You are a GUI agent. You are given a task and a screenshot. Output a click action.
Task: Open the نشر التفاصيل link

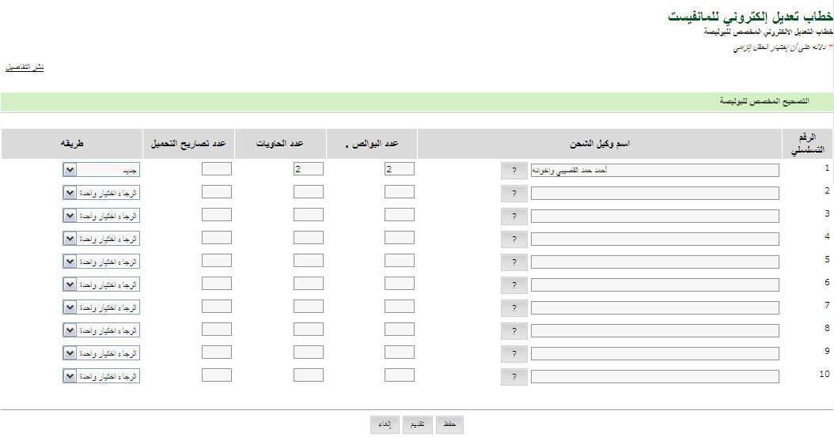(x=25, y=67)
